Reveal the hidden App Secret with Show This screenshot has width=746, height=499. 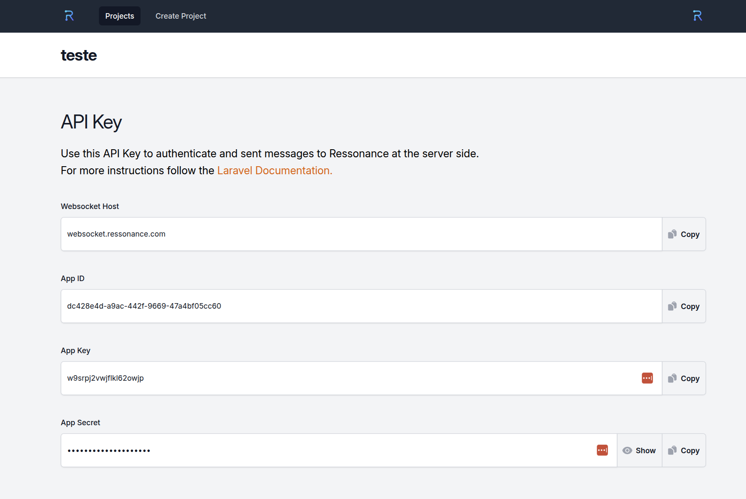point(639,450)
